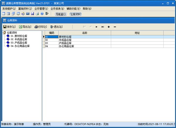The height and width of the screenshot is (128, 176).
Task: Go to next record arrow
Action: [x=97, y=27]
